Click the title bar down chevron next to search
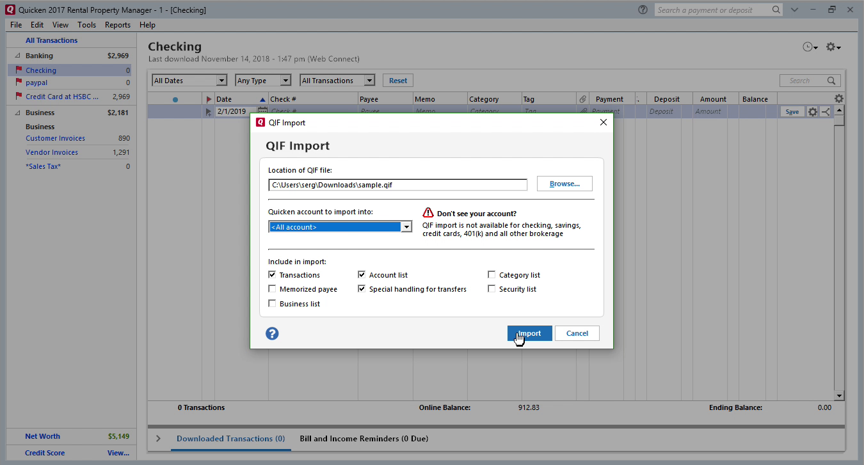Viewport: 864px width, 465px height. coord(795,10)
